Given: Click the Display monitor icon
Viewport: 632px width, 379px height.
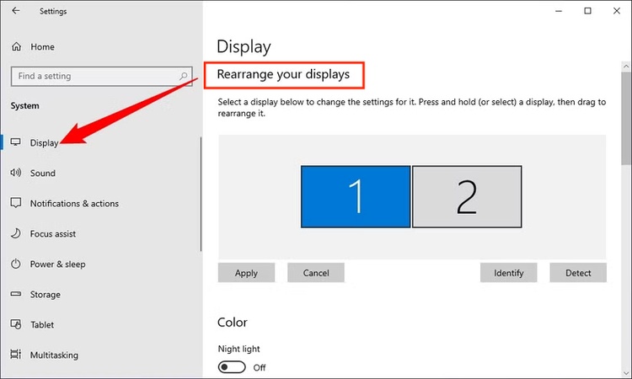Looking at the screenshot, I should [16, 142].
